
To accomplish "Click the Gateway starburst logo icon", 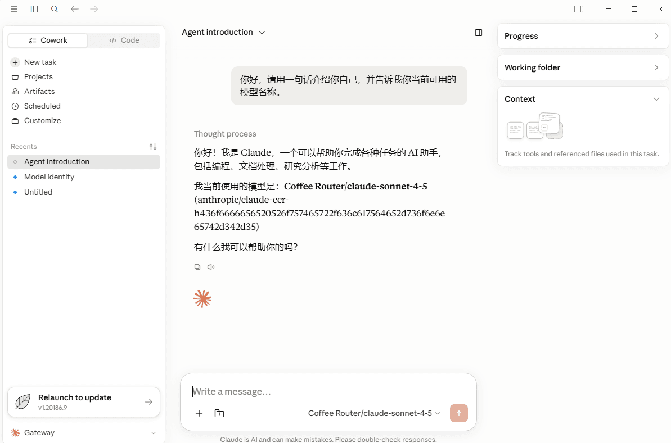I will 15,433.
